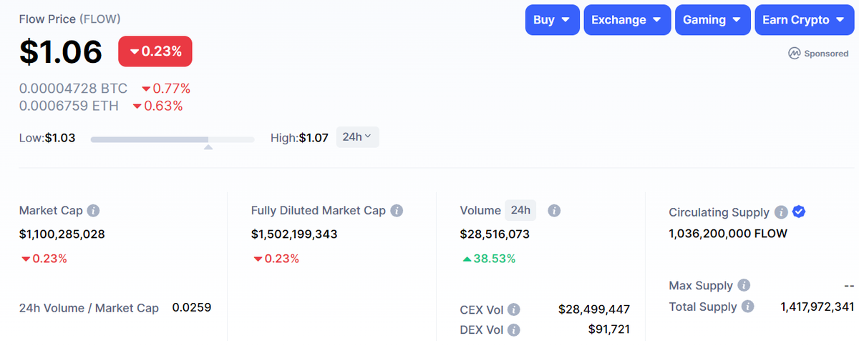The image size is (859, 348).
Task: Click the 24h Volume period tag
Action: pyautogui.click(x=520, y=210)
